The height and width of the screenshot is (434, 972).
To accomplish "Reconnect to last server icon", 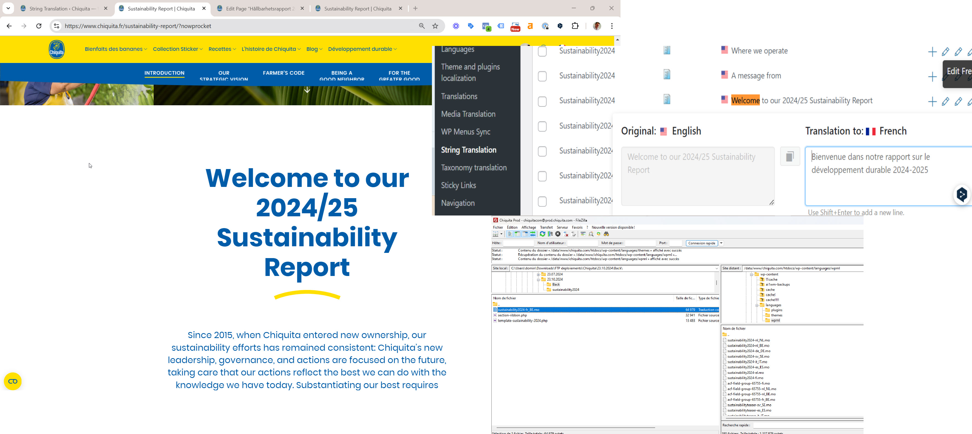I will click(574, 234).
